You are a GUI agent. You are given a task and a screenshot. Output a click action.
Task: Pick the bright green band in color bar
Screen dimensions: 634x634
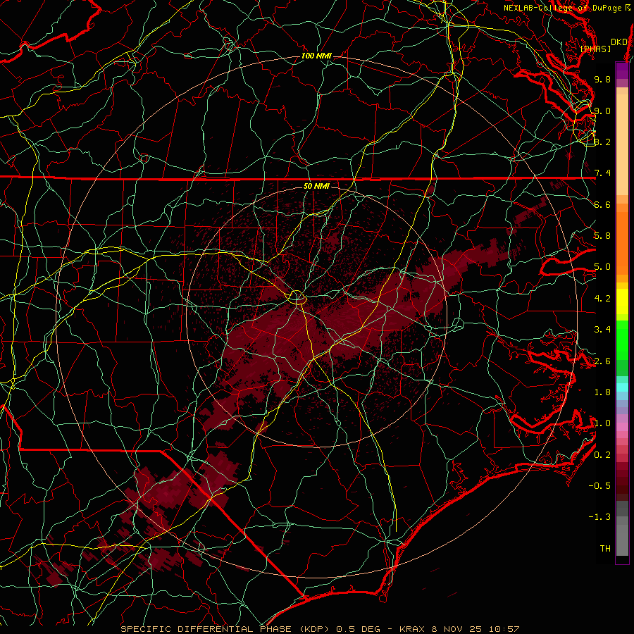[622, 340]
